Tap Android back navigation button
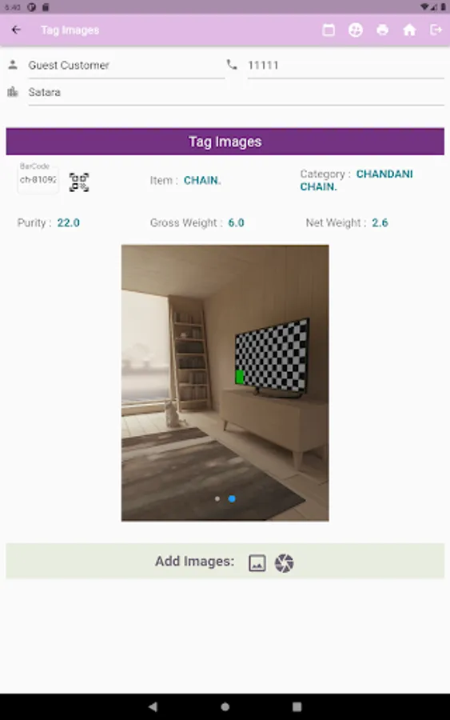 pos(153,706)
